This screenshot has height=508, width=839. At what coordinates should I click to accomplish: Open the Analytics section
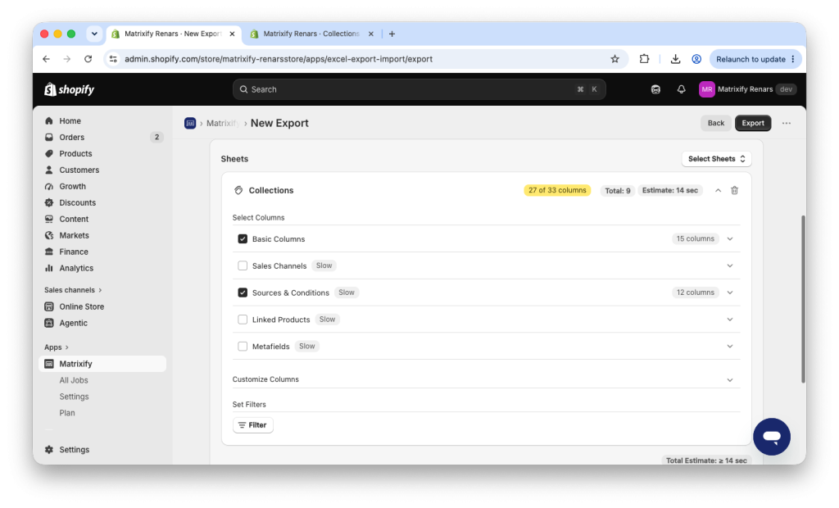(76, 268)
